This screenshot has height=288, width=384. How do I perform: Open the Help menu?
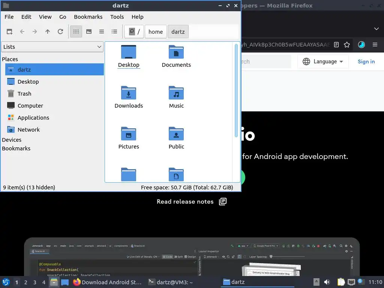click(137, 17)
